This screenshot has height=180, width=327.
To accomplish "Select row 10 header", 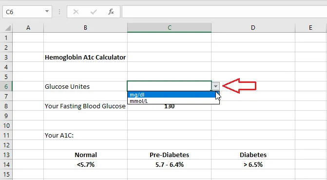I will pyautogui.click(x=6, y=125).
